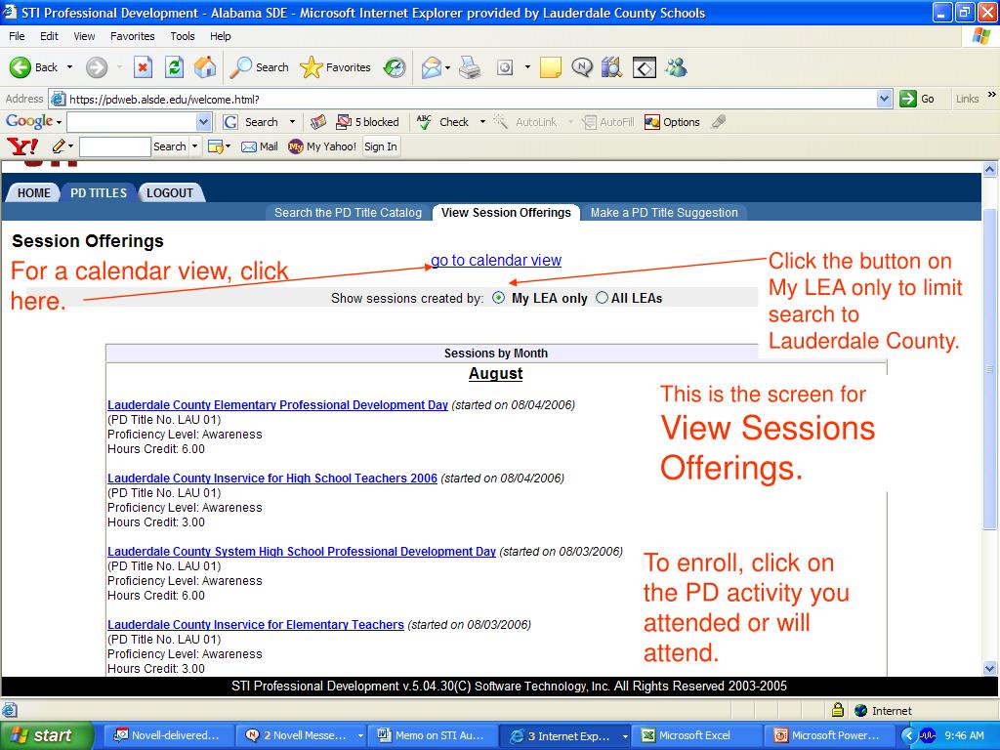1000x750 pixels.
Task: Open Search the PD Title Catalog subtab
Action: point(349,212)
